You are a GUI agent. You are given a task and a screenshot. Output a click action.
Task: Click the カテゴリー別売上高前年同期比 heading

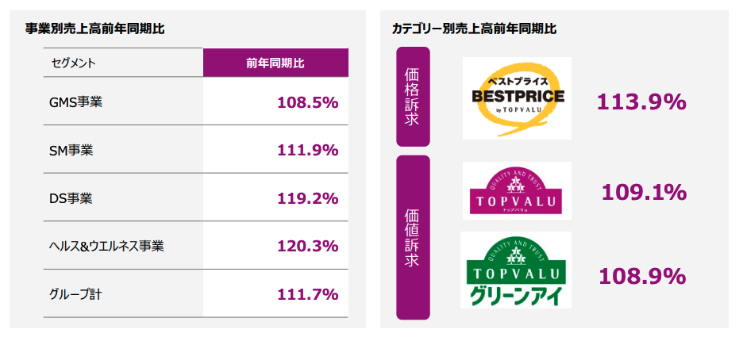[x=474, y=29]
